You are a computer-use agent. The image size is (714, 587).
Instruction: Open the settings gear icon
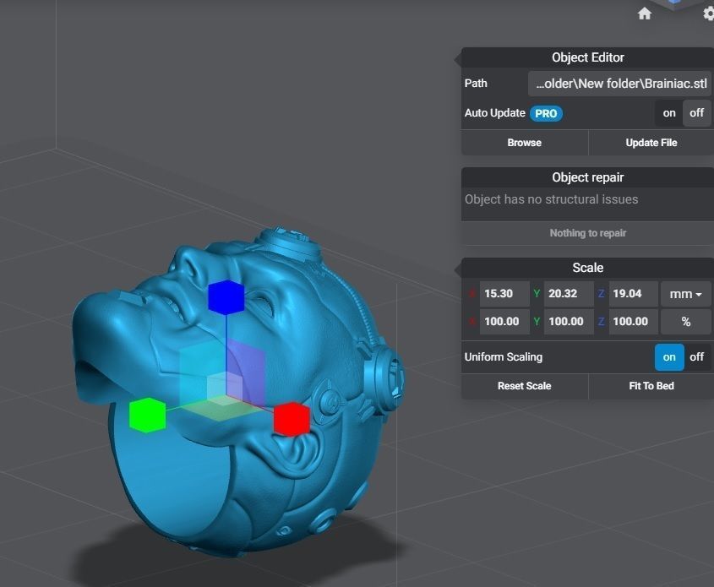(709, 14)
